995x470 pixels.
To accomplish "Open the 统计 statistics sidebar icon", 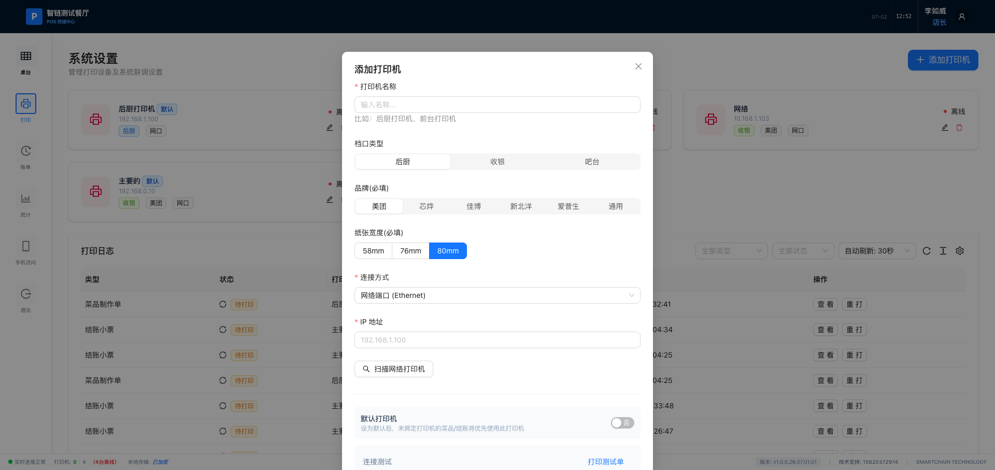I will (x=26, y=198).
